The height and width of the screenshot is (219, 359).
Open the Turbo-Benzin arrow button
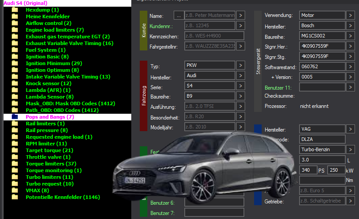(351, 149)
